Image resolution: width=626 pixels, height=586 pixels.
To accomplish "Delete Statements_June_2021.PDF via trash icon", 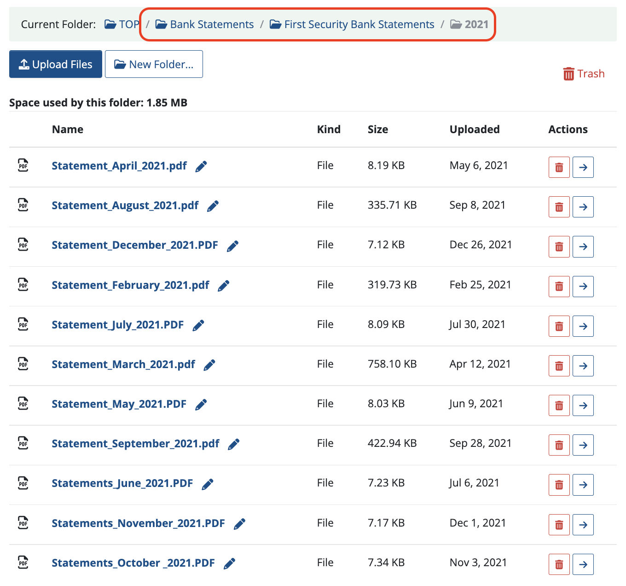I will [x=559, y=485].
